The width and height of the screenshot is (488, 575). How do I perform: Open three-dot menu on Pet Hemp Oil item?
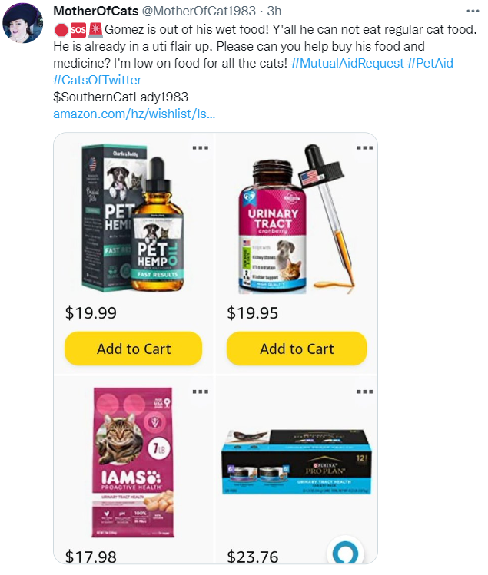pyautogui.click(x=201, y=148)
